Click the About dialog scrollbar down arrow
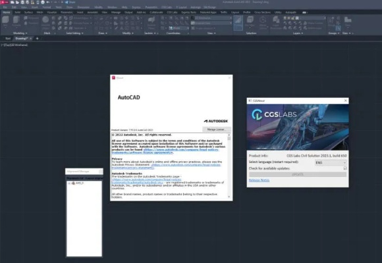Viewport: 382px width, 263px height. pyautogui.click(x=229, y=197)
